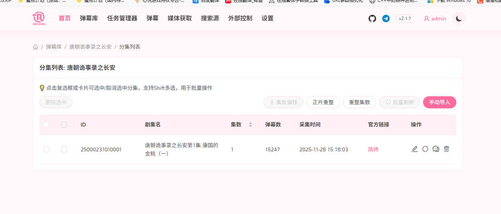The width and height of the screenshot is (501, 214).
Task: Click the hint text about Shift多选
Action: coord(129,88)
